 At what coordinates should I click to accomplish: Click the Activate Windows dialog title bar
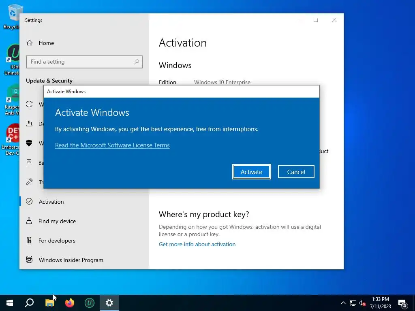[x=182, y=92]
